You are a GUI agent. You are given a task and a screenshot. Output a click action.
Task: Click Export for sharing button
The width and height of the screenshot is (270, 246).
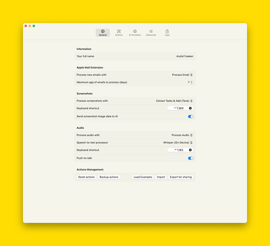pyautogui.click(x=180, y=177)
